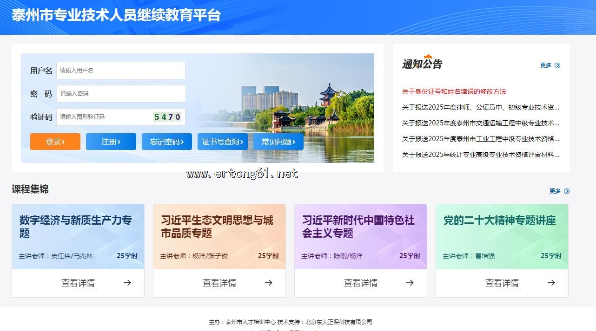
Task: Open the 常见问题 FAQ page
Action: [278, 142]
